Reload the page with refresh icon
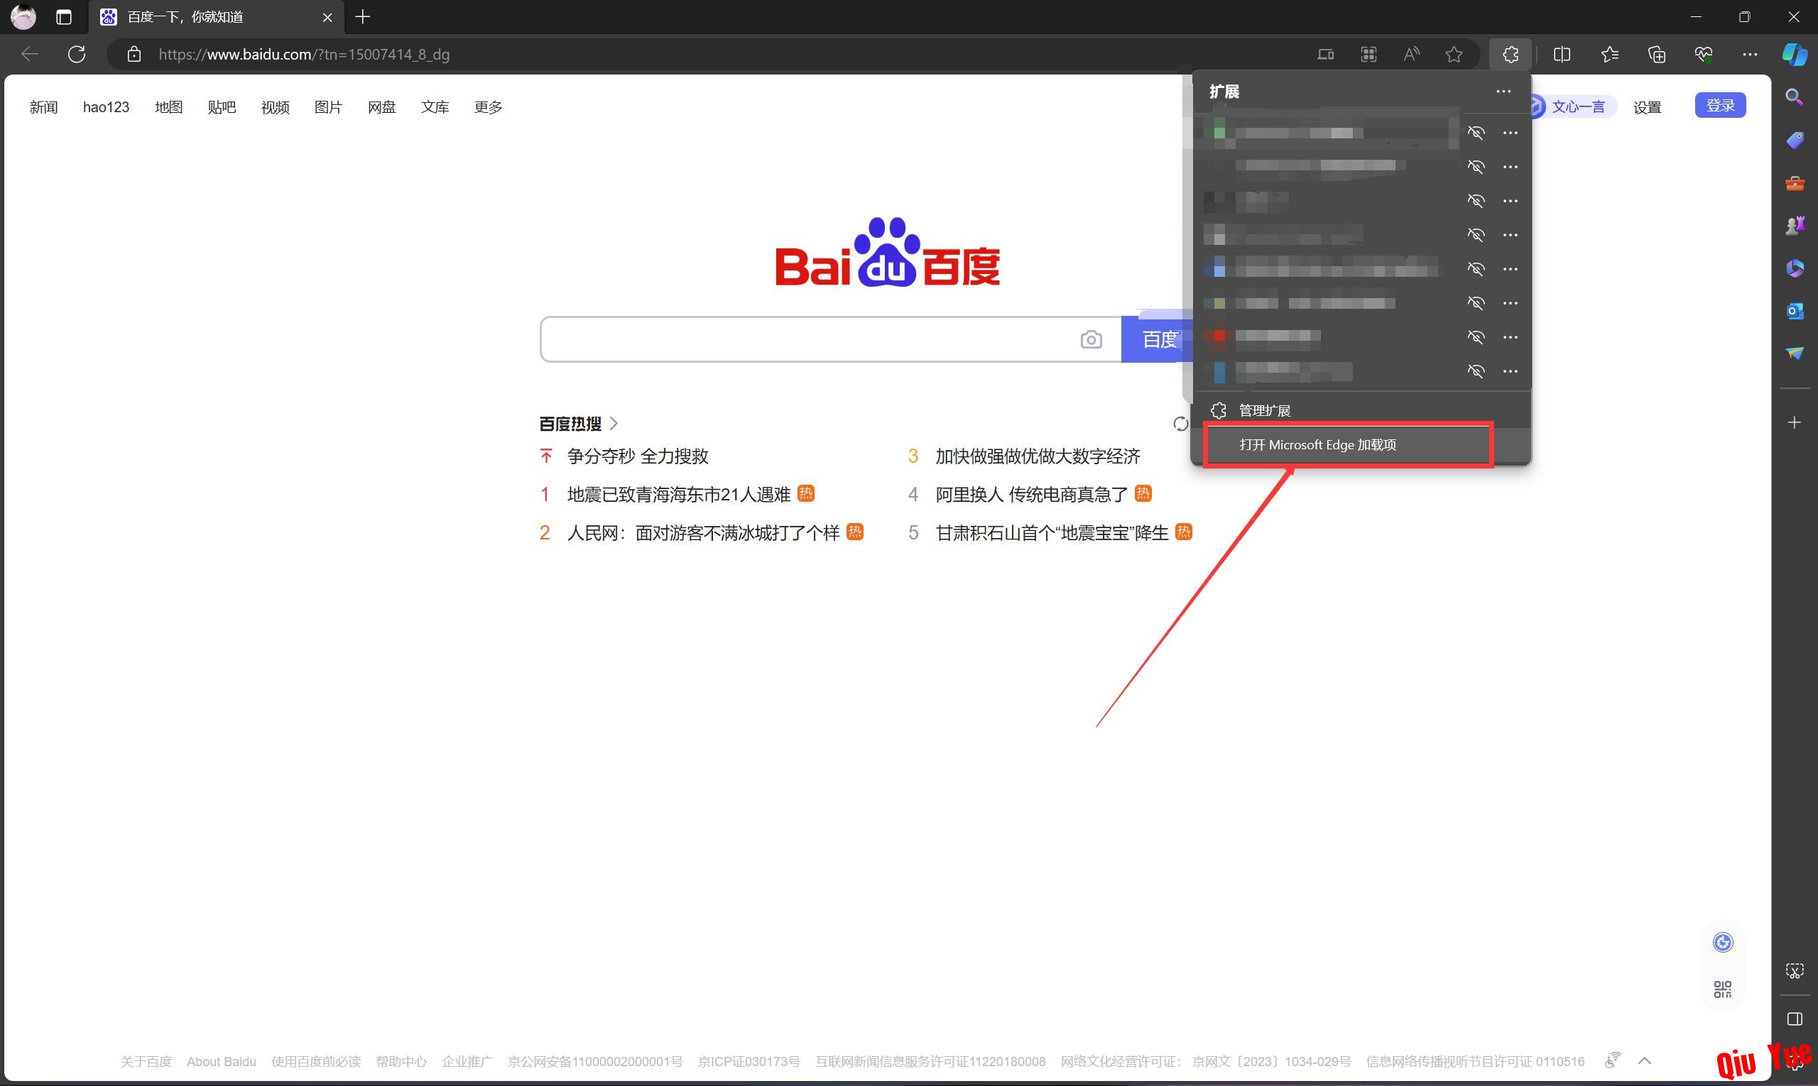The image size is (1818, 1086). click(77, 54)
